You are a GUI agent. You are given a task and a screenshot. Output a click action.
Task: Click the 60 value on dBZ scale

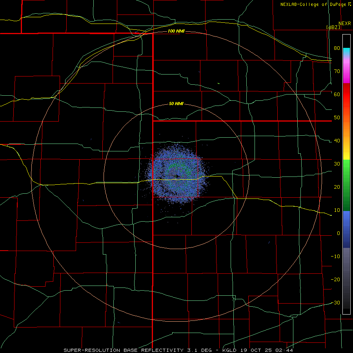point(337,94)
